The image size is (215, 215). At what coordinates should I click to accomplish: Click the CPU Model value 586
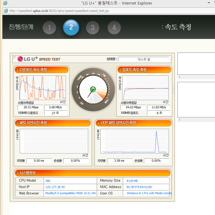[x=48, y=181]
